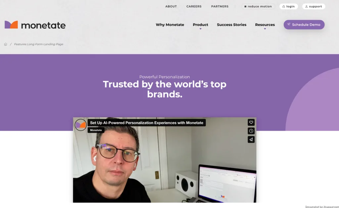Open the home icon in breadcrumb

[6, 44]
